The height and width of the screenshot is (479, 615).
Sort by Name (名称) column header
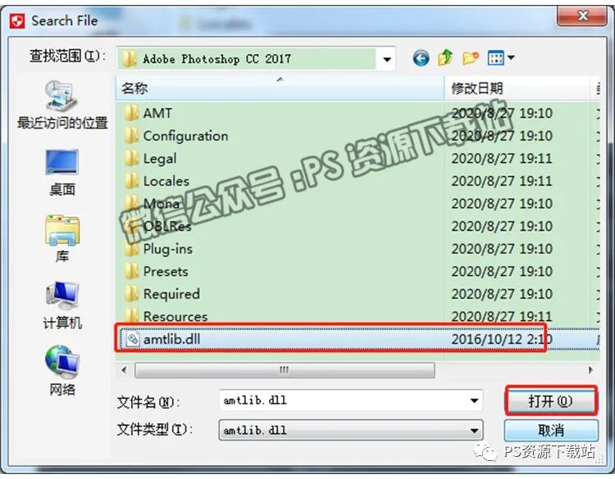[280, 88]
